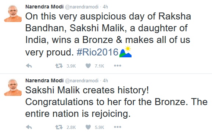Click @narendramodi handle in second tweet
This screenshot has height=133, width=212.
82,81
